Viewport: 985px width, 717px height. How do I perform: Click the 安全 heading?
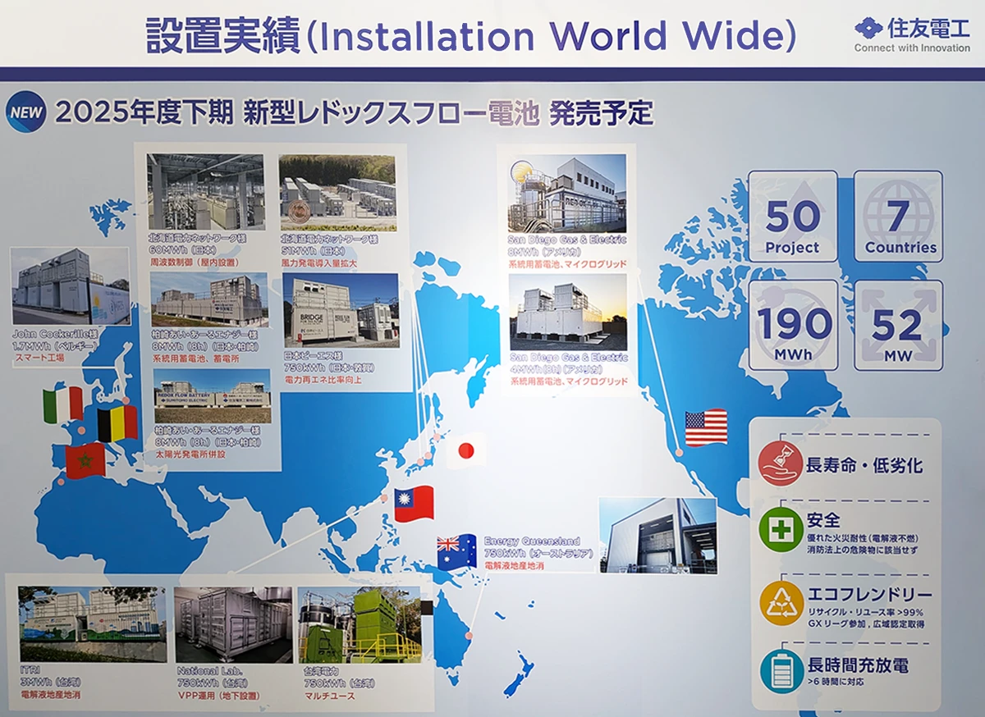[823, 520]
